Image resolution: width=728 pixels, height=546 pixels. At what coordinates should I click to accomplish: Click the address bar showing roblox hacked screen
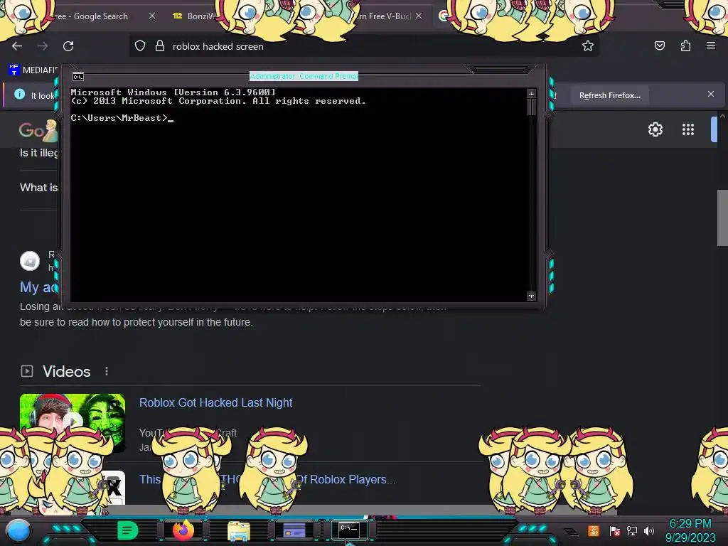(363, 46)
